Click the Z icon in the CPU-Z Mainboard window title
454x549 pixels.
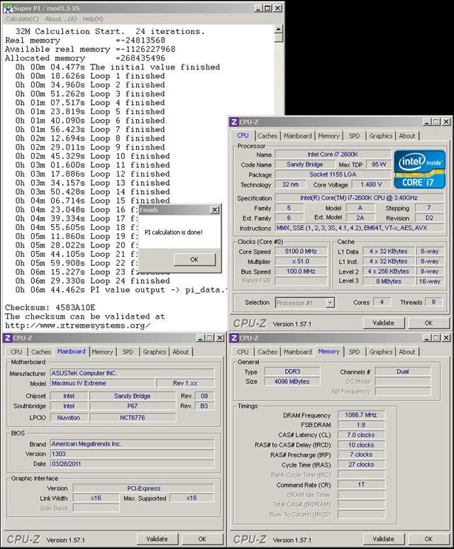(7, 338)
